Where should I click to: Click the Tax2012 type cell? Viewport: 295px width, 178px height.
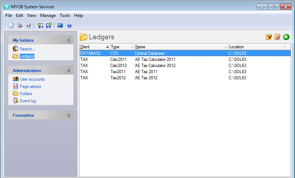click(x=118, y=78)
